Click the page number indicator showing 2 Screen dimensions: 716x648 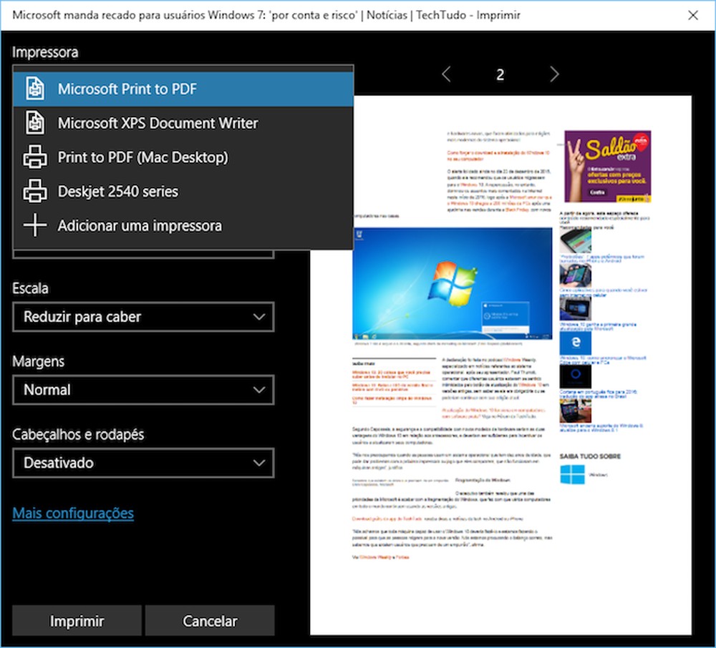(x=500, y=74)
